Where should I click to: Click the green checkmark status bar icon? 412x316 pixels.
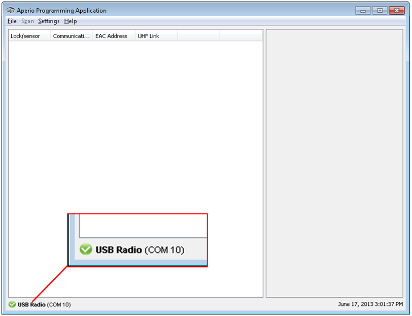point(12,304)
